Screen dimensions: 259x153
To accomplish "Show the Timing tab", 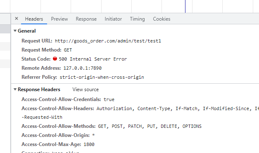I will pos(137,19).
